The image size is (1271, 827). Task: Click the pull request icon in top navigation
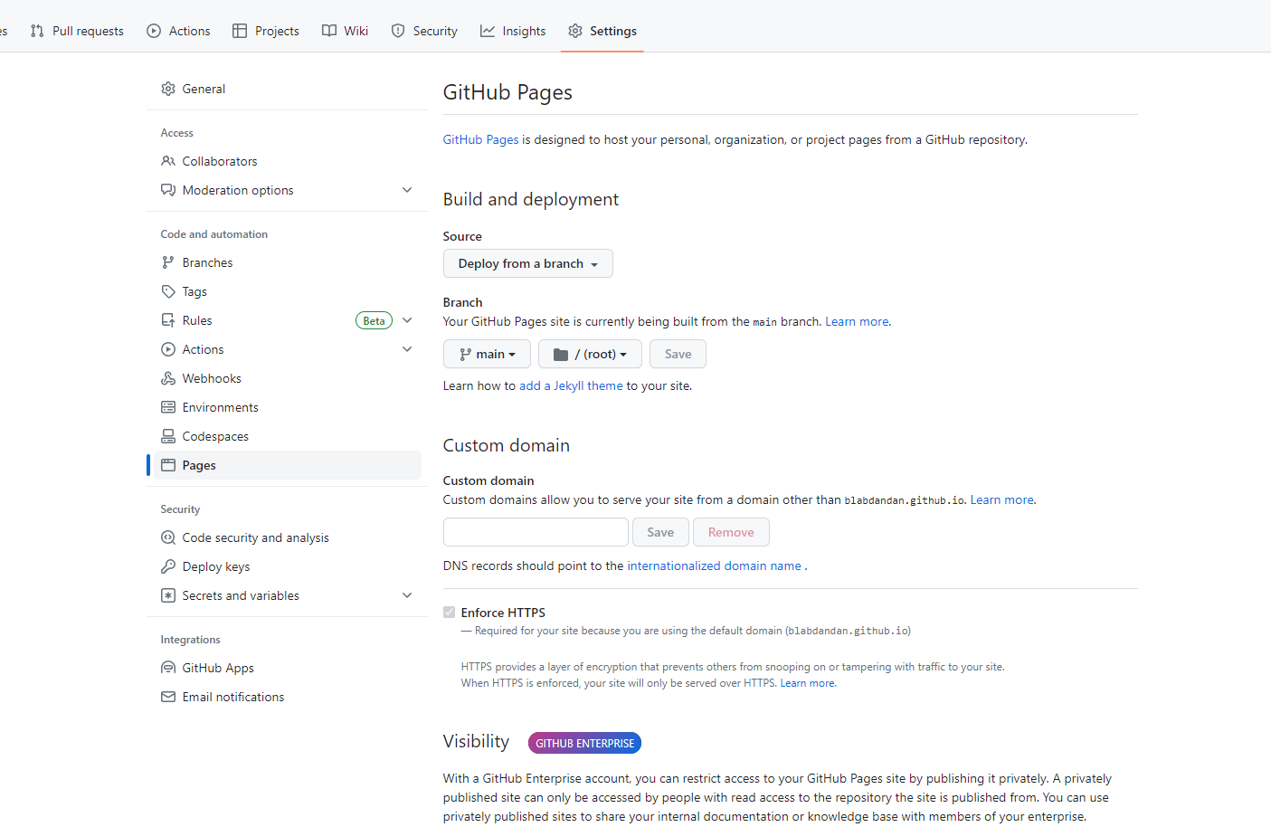point(37,31)
